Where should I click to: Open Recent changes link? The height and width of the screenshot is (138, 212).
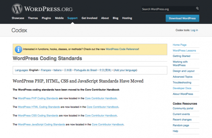182,120
